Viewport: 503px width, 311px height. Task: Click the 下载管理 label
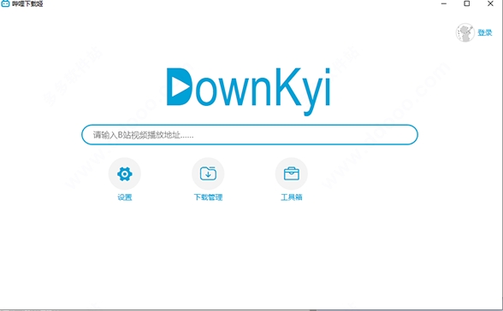[208, 197]
